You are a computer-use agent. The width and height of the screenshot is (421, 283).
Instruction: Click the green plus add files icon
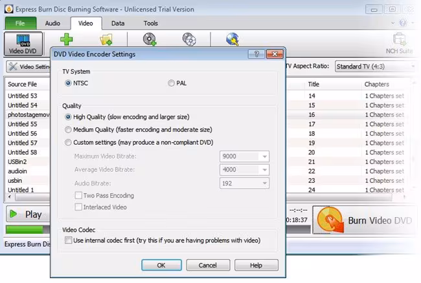pyautogui.click(x=66, y=39)
